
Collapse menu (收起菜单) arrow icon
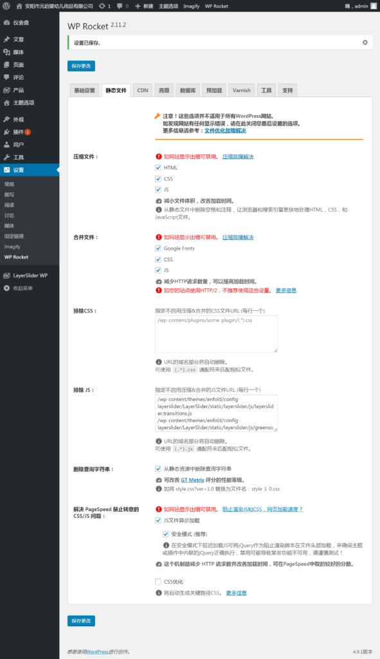(x=6, y=288)
